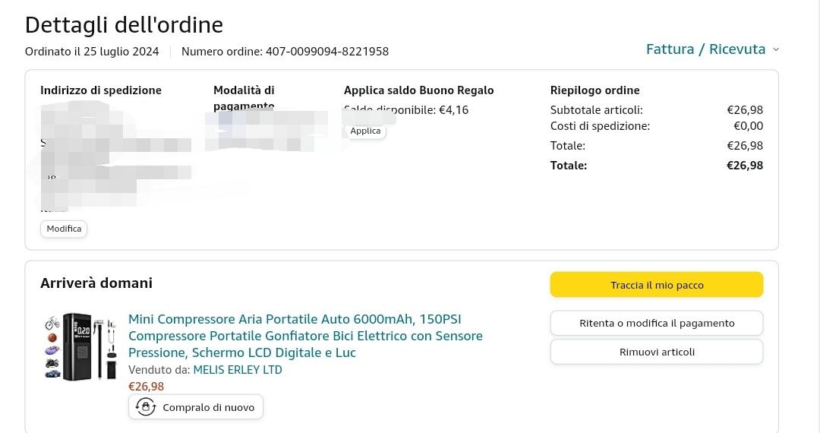Click the Indirizzo di spedizione heading
This screenshot has height=433, width=820.
coord(101,90)
